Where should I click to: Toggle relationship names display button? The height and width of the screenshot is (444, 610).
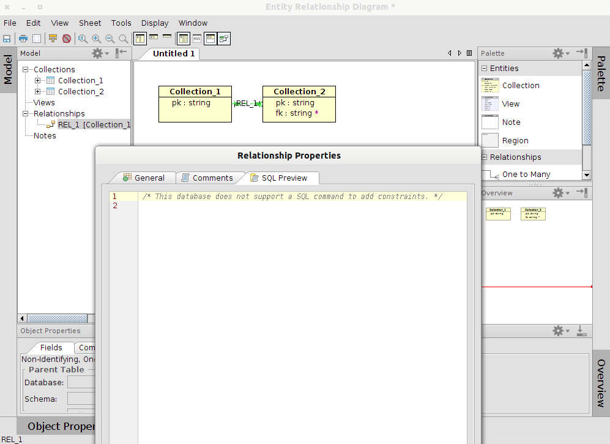[224, 39]
